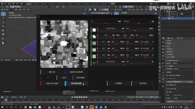
Task: Toggle the OpenSubDiv enable checkbox
Action: pos(167,92)
